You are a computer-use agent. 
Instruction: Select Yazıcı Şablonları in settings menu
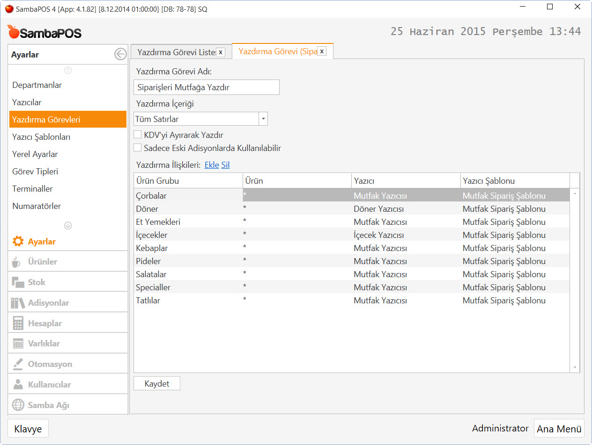[41, 137]
